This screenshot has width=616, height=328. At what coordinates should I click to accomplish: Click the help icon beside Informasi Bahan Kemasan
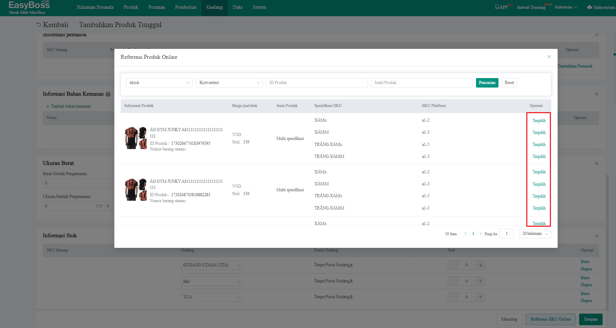[108, 94]
